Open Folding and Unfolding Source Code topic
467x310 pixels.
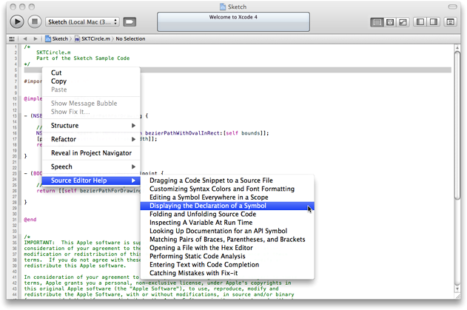(227, 214)
